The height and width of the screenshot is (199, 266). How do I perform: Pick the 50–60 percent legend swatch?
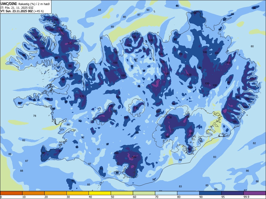pos(122,193)
